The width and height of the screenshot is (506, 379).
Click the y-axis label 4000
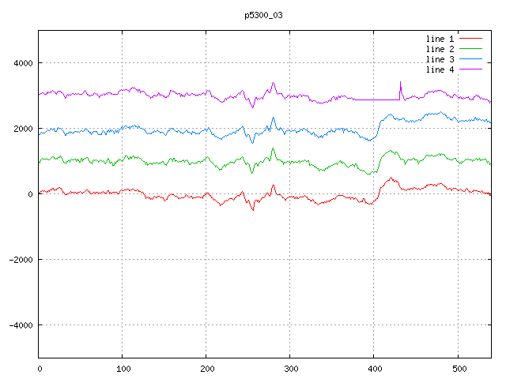pos(23,63)
